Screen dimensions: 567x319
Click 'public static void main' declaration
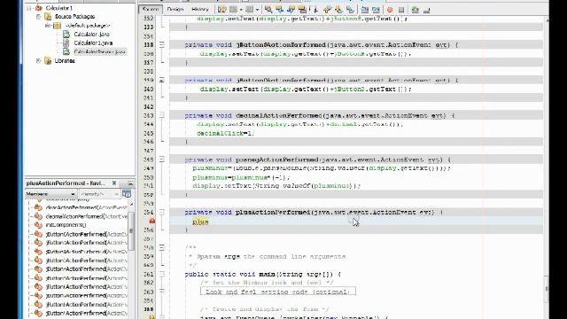[x=262, y=274]
